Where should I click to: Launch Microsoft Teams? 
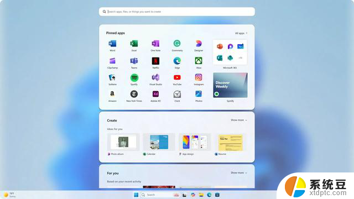pos(134,61)
